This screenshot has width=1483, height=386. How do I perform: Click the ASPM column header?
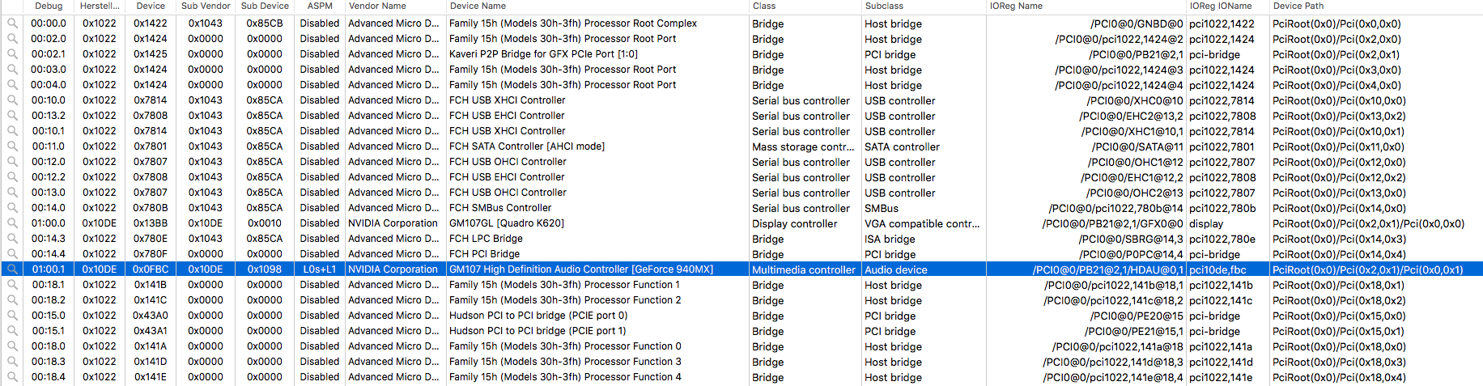point(320,6)
